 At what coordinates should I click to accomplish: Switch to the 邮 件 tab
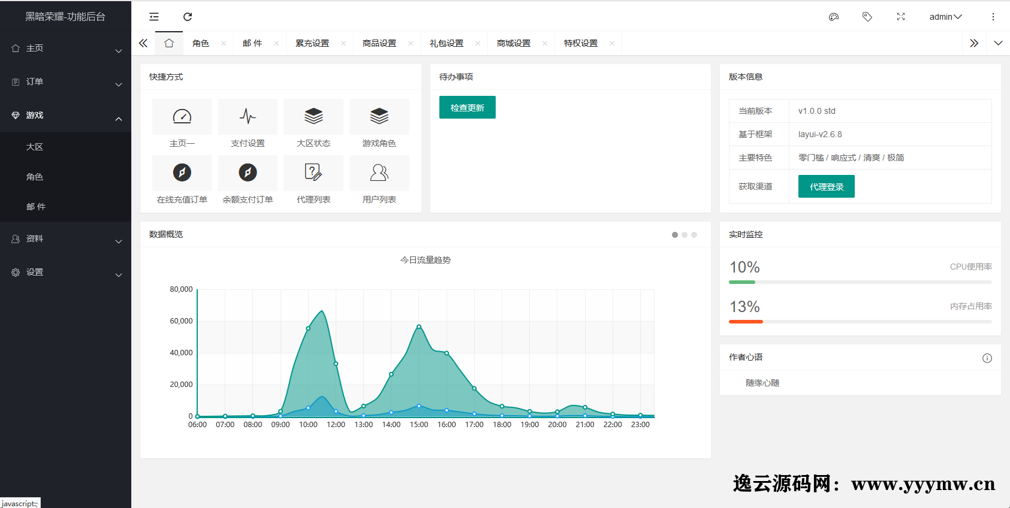coord(252,43)
